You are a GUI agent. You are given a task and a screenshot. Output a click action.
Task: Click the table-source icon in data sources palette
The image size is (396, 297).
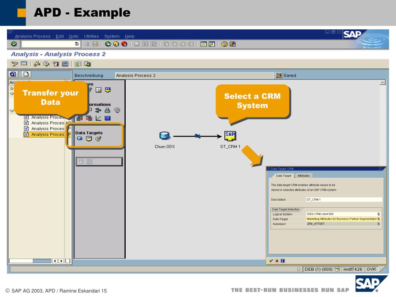[99, 90]
